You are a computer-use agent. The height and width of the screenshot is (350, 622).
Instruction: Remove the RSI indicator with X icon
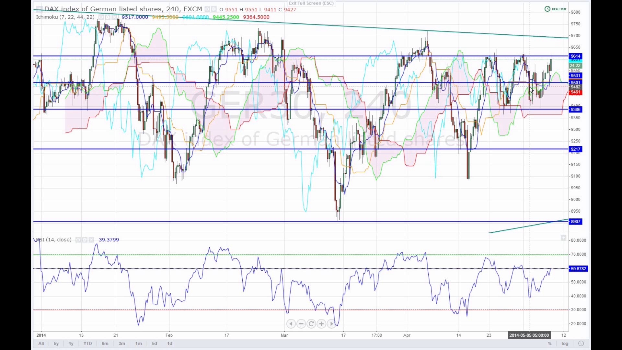coord(91,240)
